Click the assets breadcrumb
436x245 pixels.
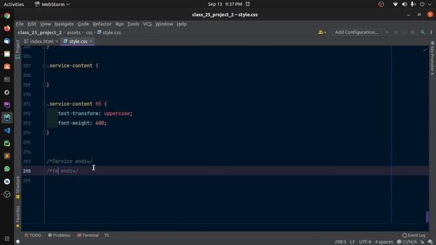pyautogui.click(x=74, y=33)
